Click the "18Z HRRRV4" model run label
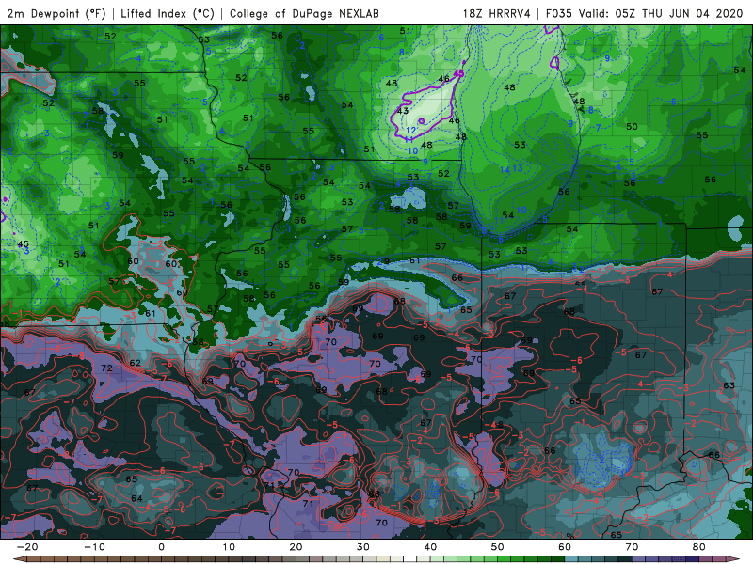This screenshot has height=564, width=753. pos(496,13)
